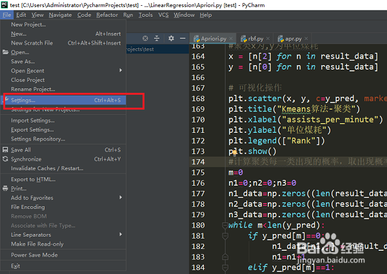Image resolution: width=387 pixels, height=274 pixels.
Task: Expand the Open Recent submenu
Action: (63, 71)
